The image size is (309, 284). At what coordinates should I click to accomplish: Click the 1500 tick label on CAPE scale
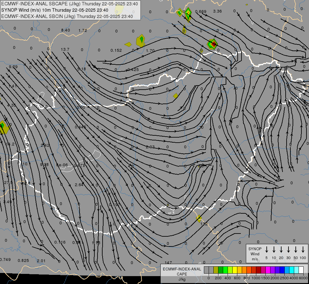coord(265,278)
